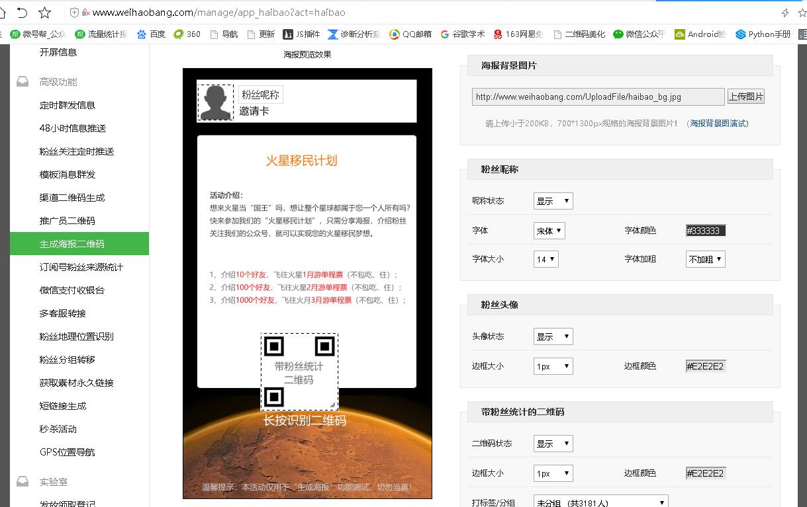
Task: Open the 163网易 bookmark
Action: [518, 34]
